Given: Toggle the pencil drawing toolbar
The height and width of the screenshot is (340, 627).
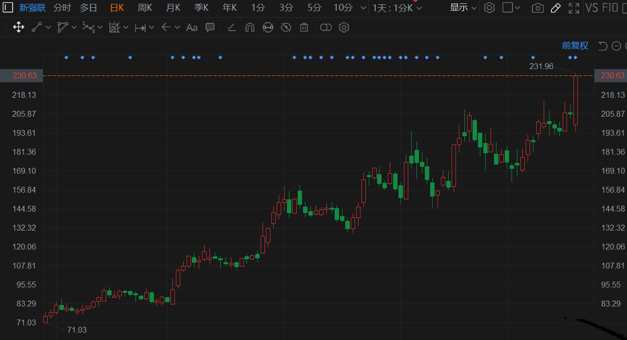Looking at the screenshot, I should 555,8.
